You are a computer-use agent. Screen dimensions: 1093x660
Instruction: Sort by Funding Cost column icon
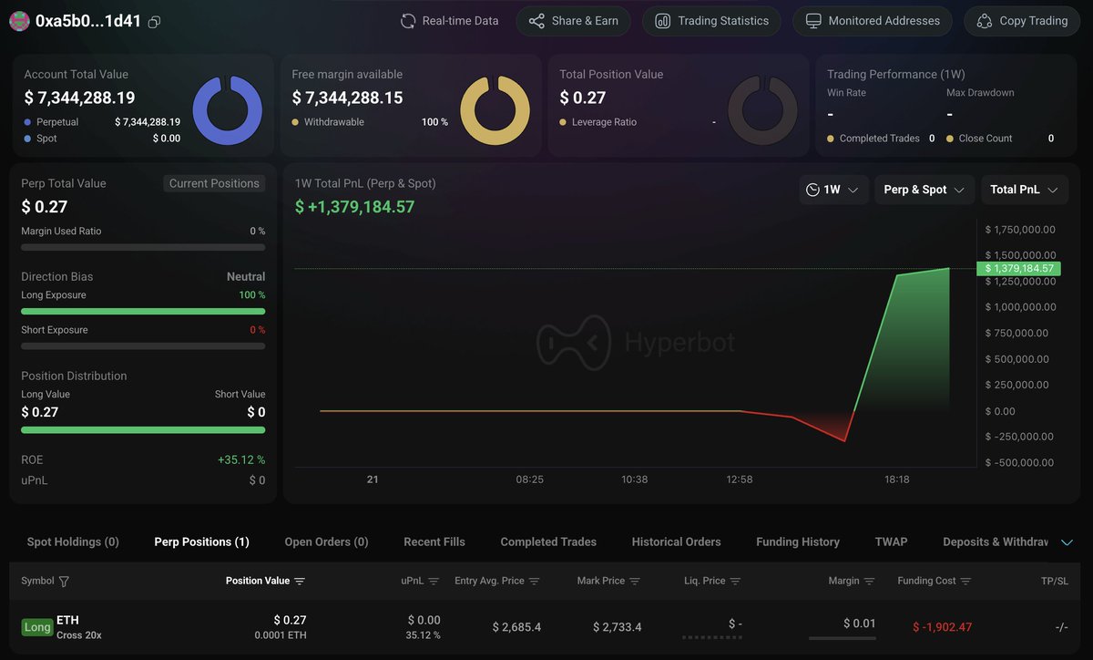point(965,582)
